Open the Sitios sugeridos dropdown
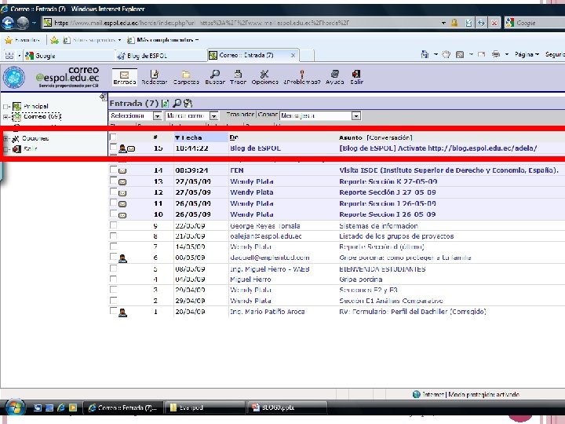565x424 pixels. [x=93, y=40]
